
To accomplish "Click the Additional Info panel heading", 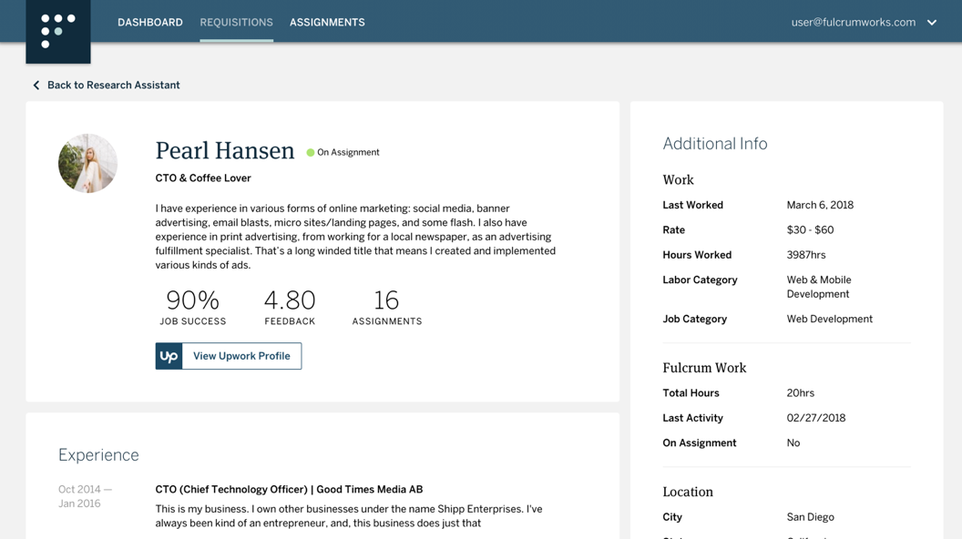I will click(x=714, y=144).
